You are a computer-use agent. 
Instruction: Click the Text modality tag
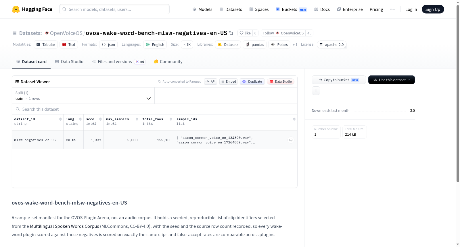pyautogui.click(x=69, y=44)
